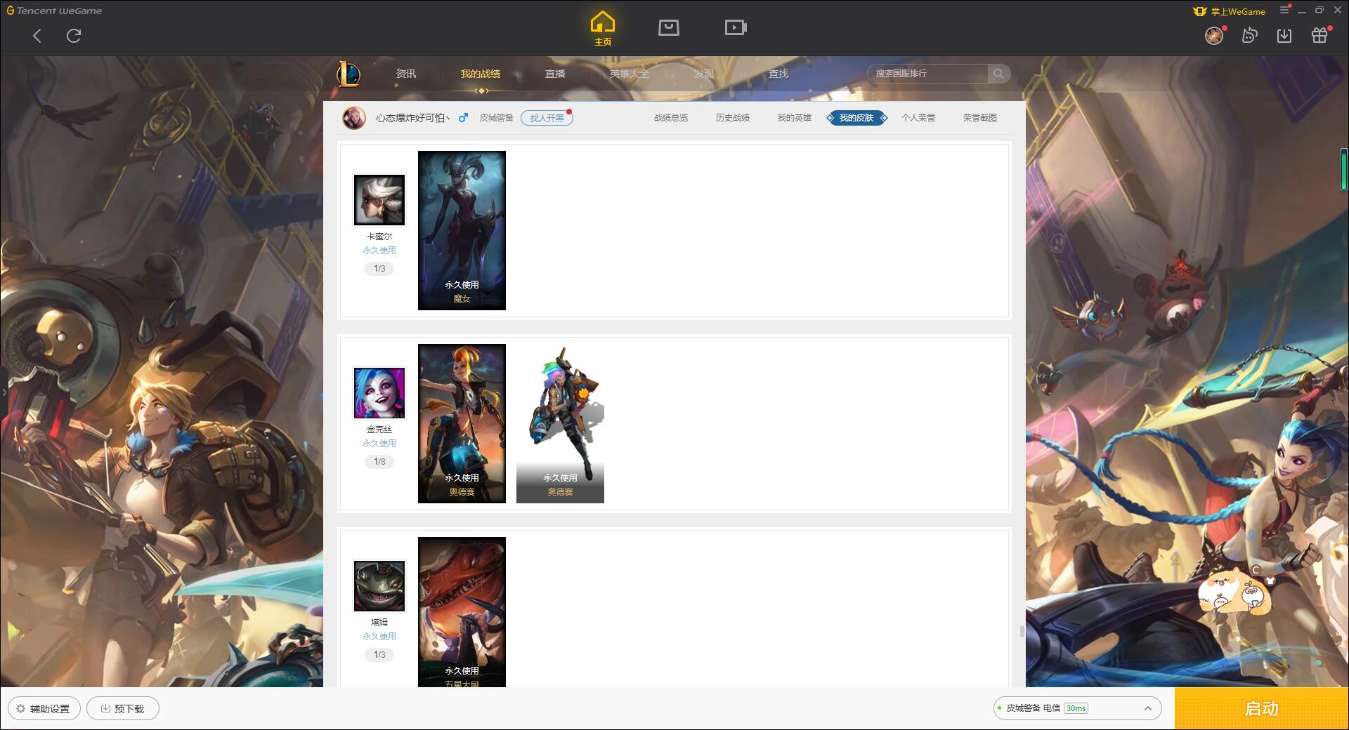Switch to 我的英雄 sub-tab
This screenshot has width=1349, height=730.
click(x=795, y=118)
